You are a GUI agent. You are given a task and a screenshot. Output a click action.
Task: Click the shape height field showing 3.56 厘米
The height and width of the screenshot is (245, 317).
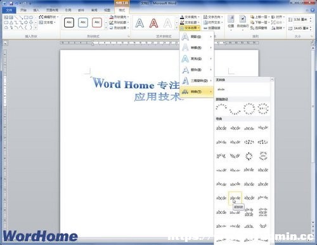coord(301,20)
